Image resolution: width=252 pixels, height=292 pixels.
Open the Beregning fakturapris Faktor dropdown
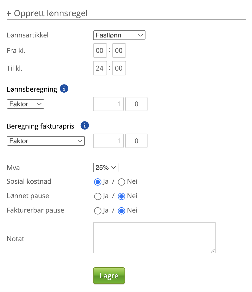46,141
